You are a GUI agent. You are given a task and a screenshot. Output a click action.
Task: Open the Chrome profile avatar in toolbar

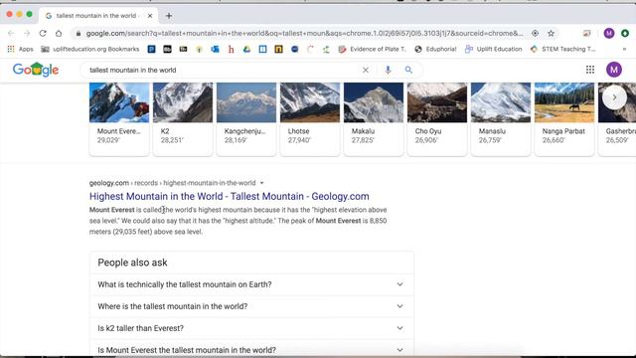coord(609,33)
